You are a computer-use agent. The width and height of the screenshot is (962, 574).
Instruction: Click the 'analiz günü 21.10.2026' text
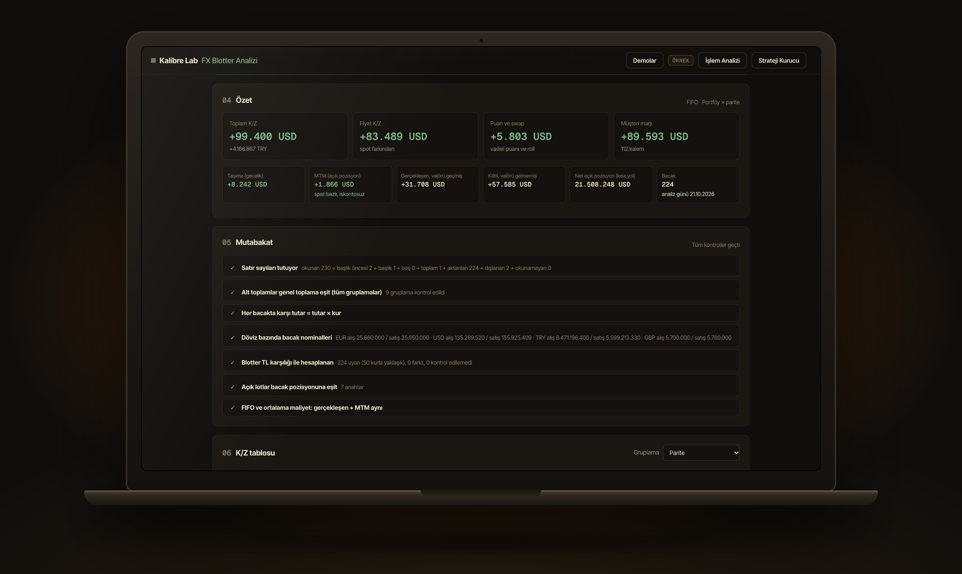point(687,194)
